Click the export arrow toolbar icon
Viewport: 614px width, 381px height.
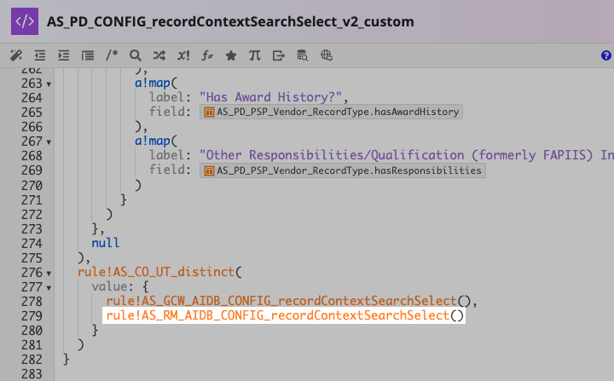[278, 55]
